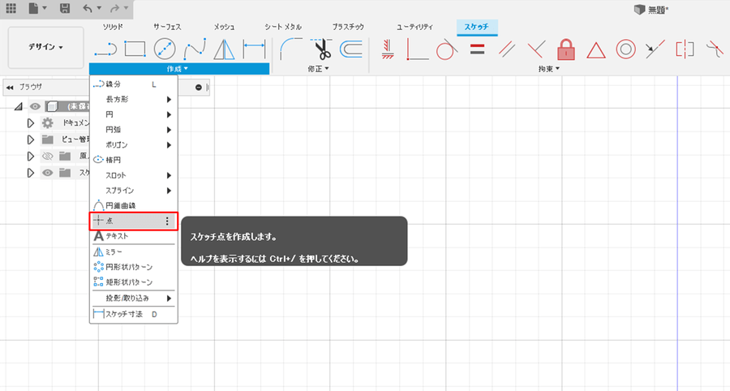Viewport: 730px width, 391px height.
Task: Switch to the メッシュ tab
Action: (x=225, y=27)
